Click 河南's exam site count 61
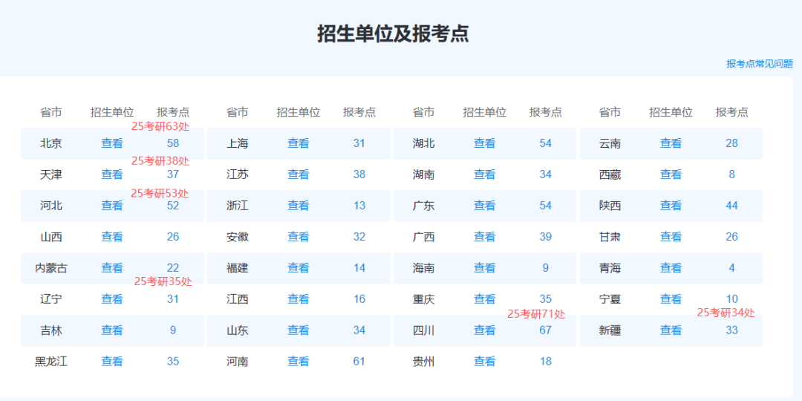This screenshot has width=802, height=401. (359, 362)
